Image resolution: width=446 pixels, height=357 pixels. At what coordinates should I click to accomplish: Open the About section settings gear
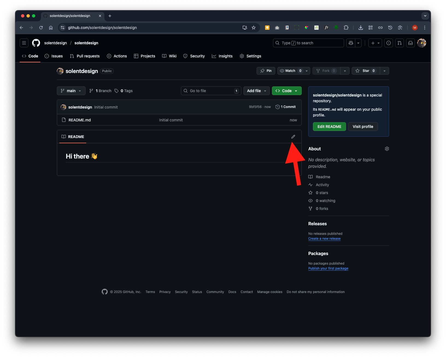[x=387, y=149]
